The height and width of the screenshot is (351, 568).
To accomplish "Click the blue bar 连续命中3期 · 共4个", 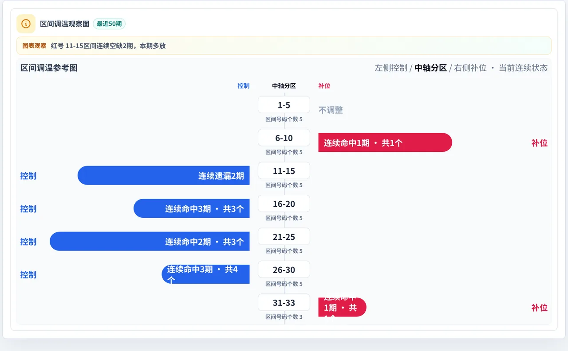I will tap(206, 274).
